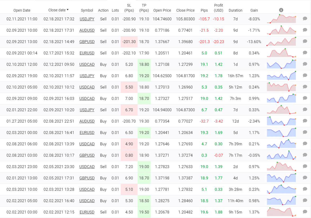This screenshot has height=218, width=311.
Task: Select gain value 1.25%
Action: click(254, 178)
